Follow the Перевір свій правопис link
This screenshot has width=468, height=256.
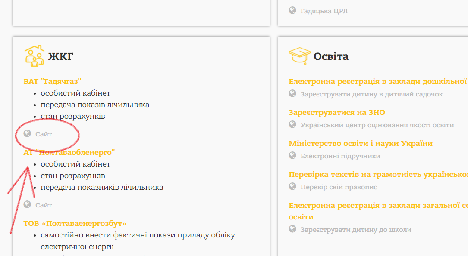point(339,187)
